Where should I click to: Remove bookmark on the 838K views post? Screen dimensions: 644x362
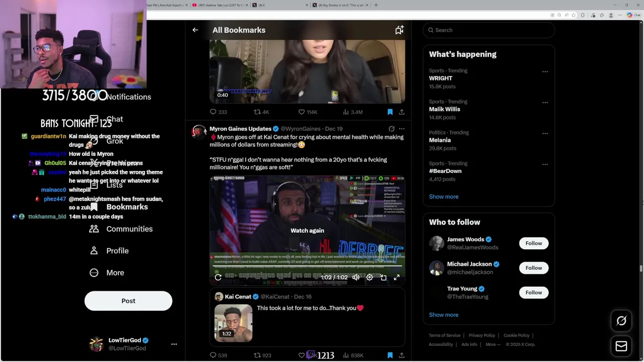click(390, 355)
